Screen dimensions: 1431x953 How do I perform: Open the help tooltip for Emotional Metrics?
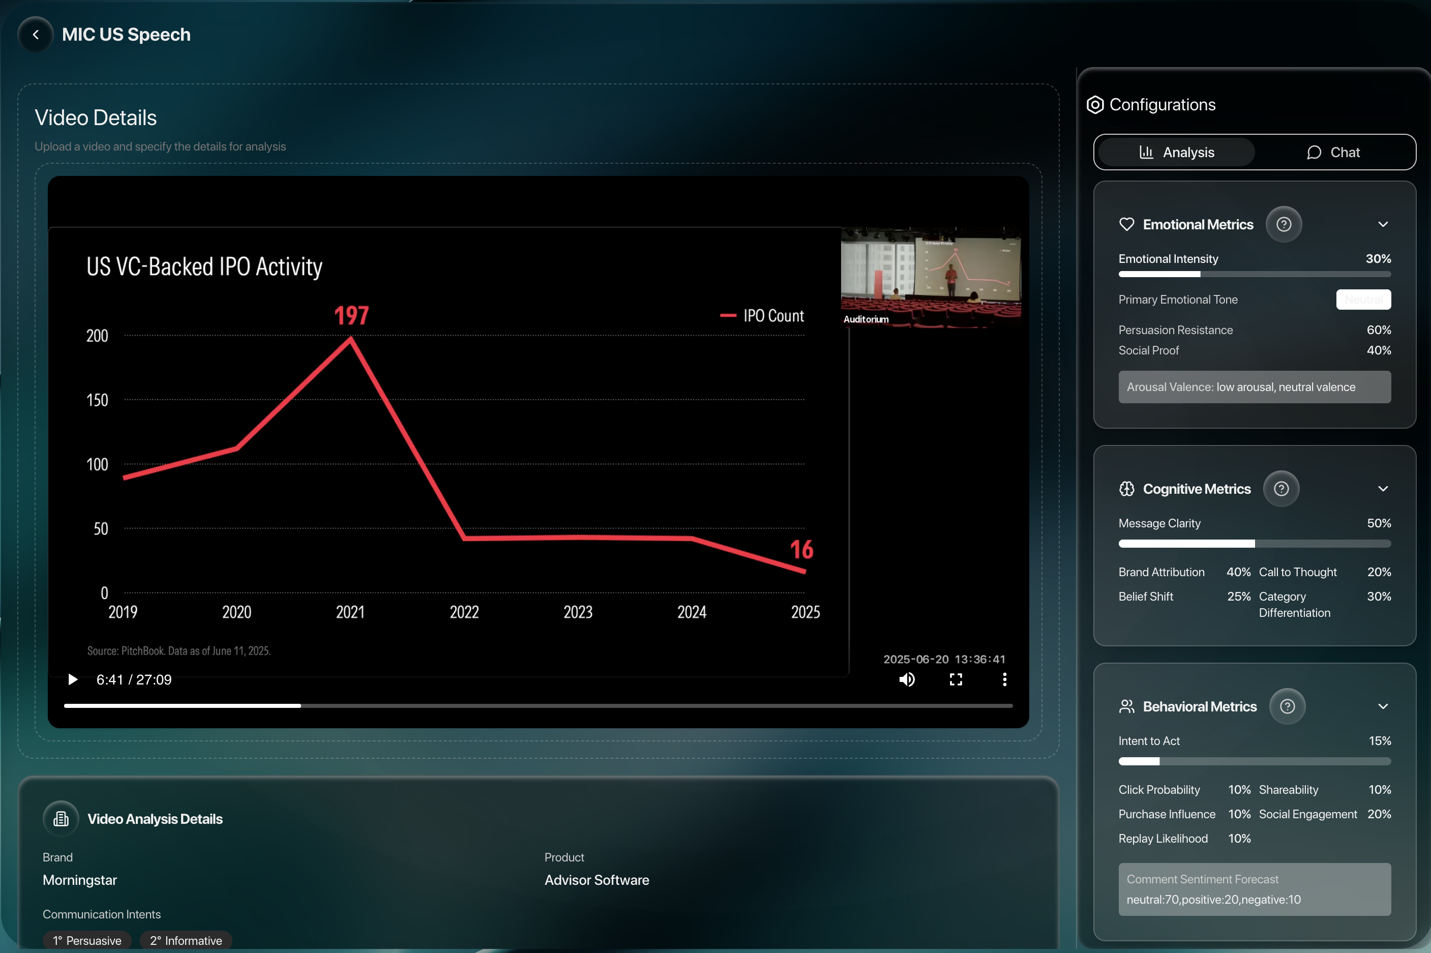1285,224
